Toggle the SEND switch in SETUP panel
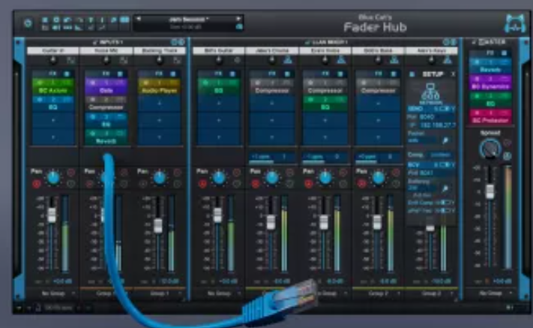Image resolution: width=533 pixels, height=328 pixels. click(445, 109)
